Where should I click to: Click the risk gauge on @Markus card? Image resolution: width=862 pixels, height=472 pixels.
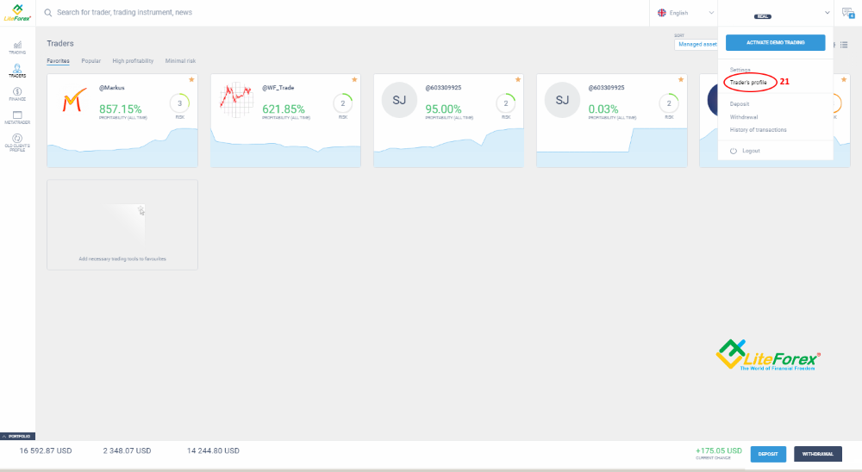179,103
